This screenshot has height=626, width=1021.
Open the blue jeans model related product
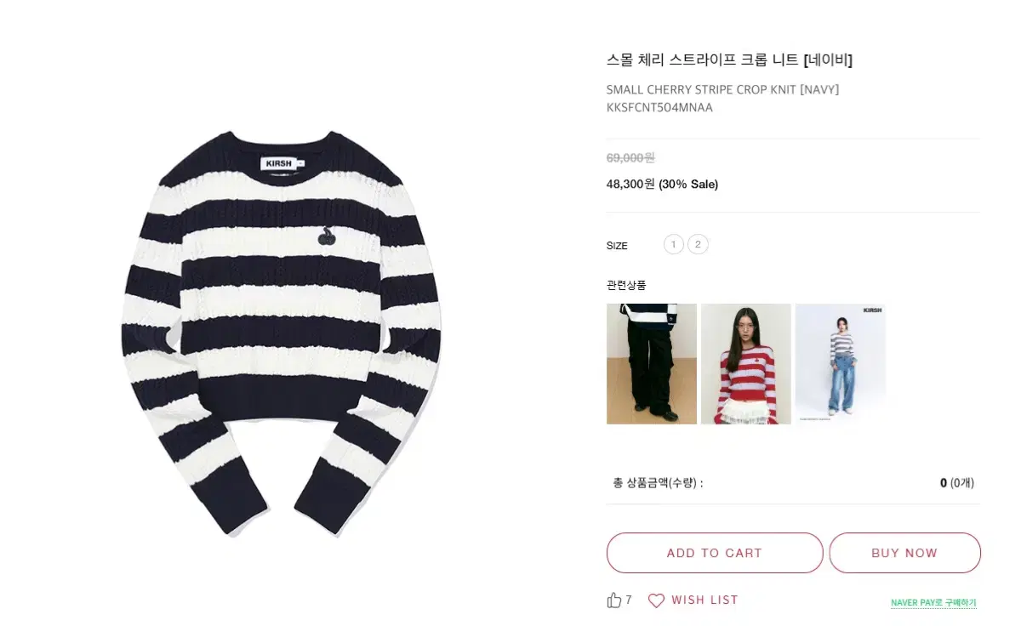coord(841,363)
